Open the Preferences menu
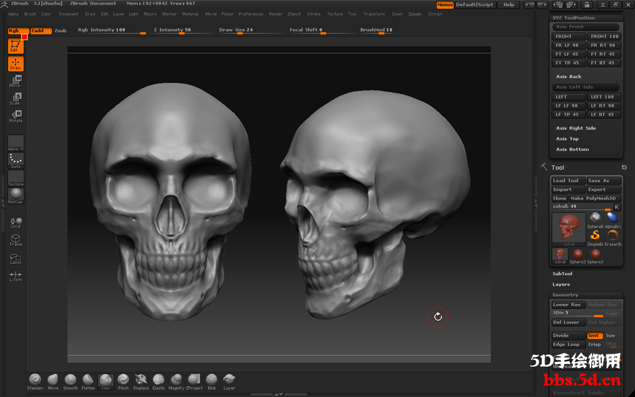 coord(251,14)
